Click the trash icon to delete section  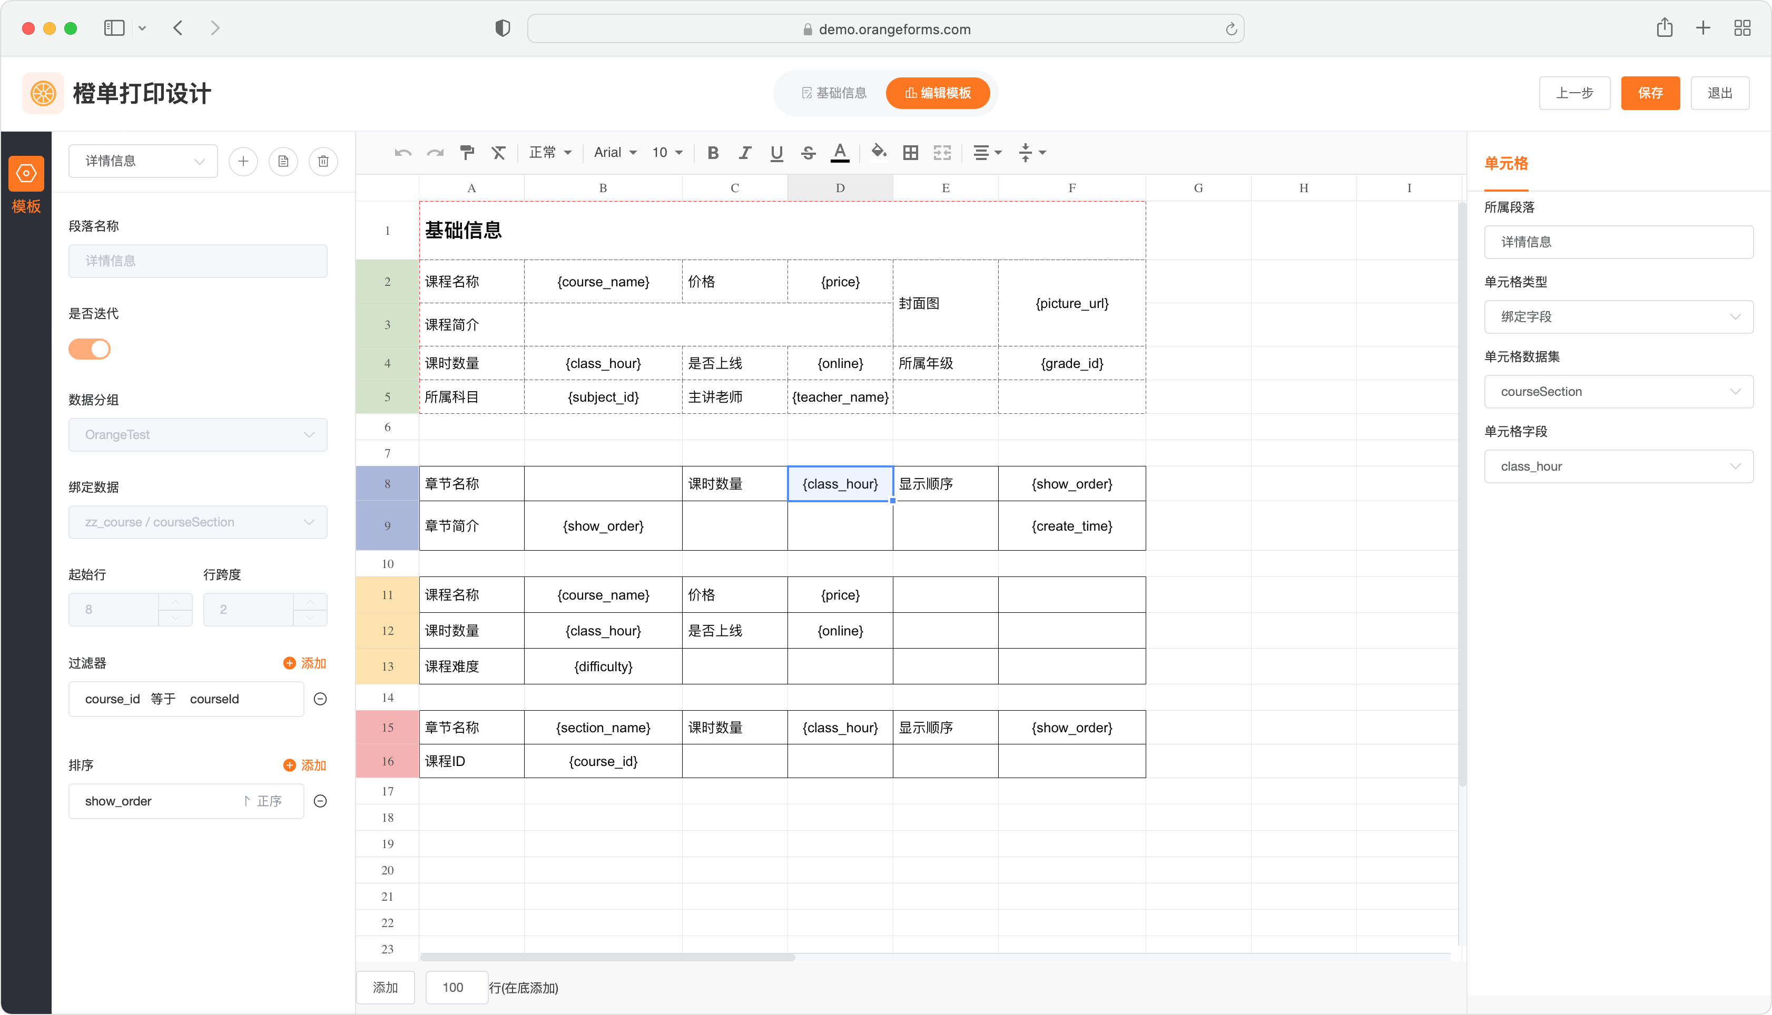pos(323,161)
